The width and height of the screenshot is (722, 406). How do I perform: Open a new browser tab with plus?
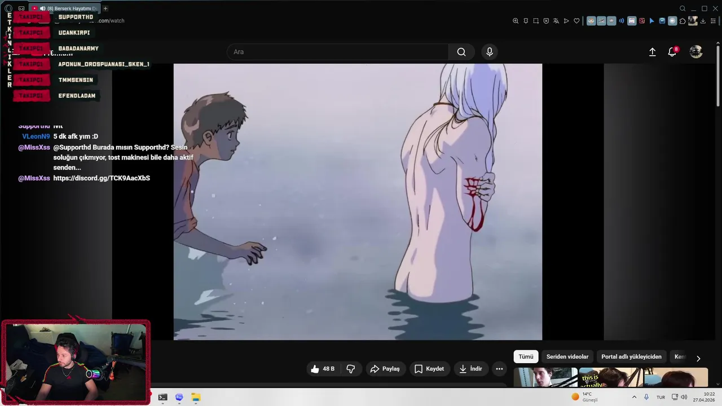(105, 8)
